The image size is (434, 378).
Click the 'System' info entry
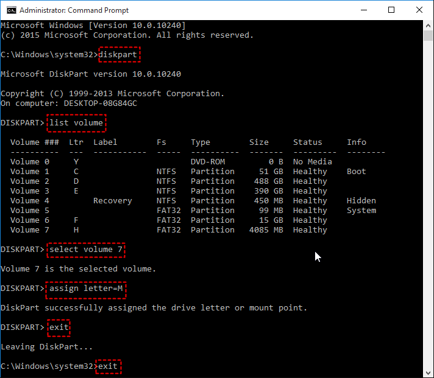[x=361, y=210]
